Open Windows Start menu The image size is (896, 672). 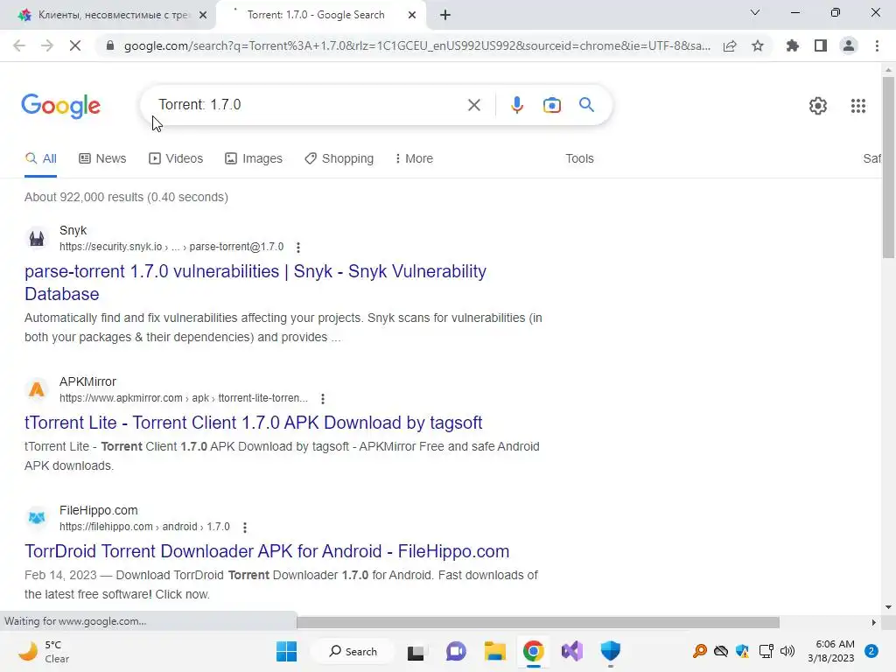(x=286, y=651)
